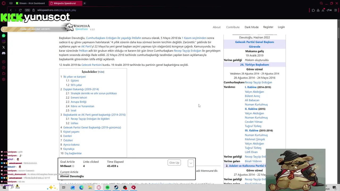Screen dimensions: 340x191
Task: Click the Opera menu logo
Action: (4, 3)
